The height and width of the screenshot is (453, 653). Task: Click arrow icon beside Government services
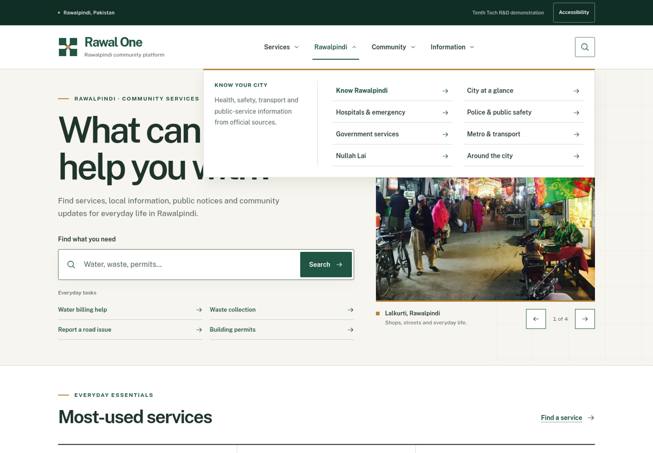click(445, 134)
